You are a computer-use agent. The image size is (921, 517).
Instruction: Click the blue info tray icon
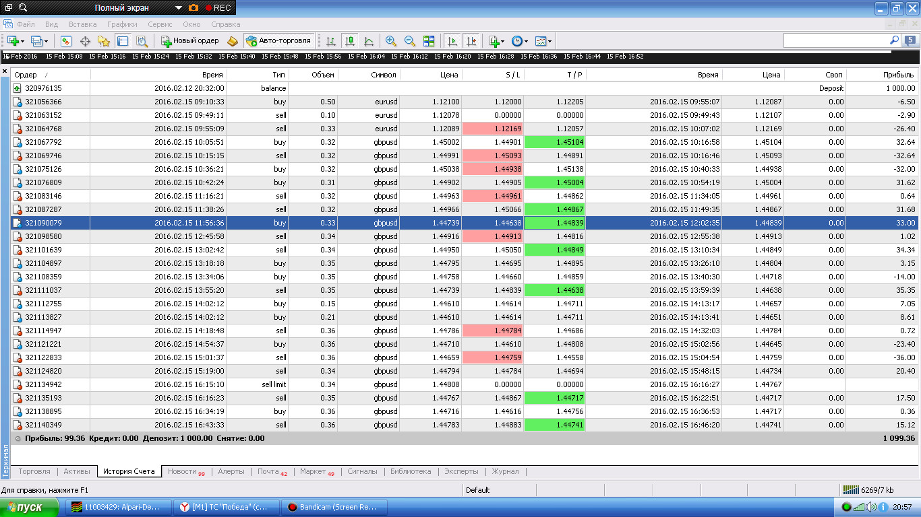pos(883,507)
